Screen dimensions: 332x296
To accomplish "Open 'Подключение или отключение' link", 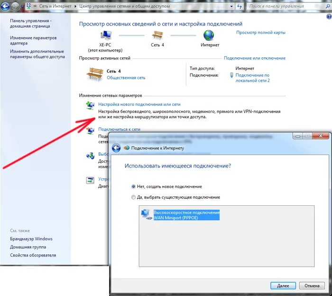I will [255, 58].
